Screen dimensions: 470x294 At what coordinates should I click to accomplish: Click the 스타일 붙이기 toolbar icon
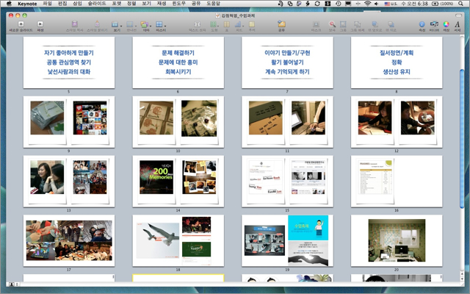[97, 26]
